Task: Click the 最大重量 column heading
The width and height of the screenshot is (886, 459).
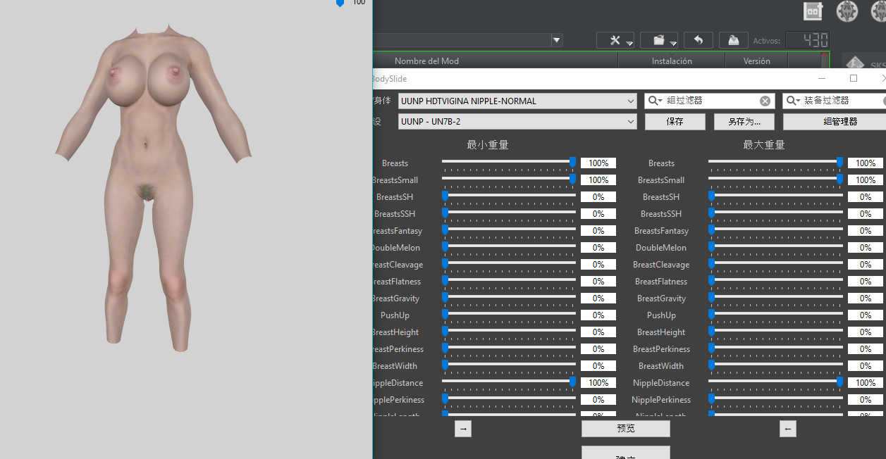Action: tap(764, 145)
